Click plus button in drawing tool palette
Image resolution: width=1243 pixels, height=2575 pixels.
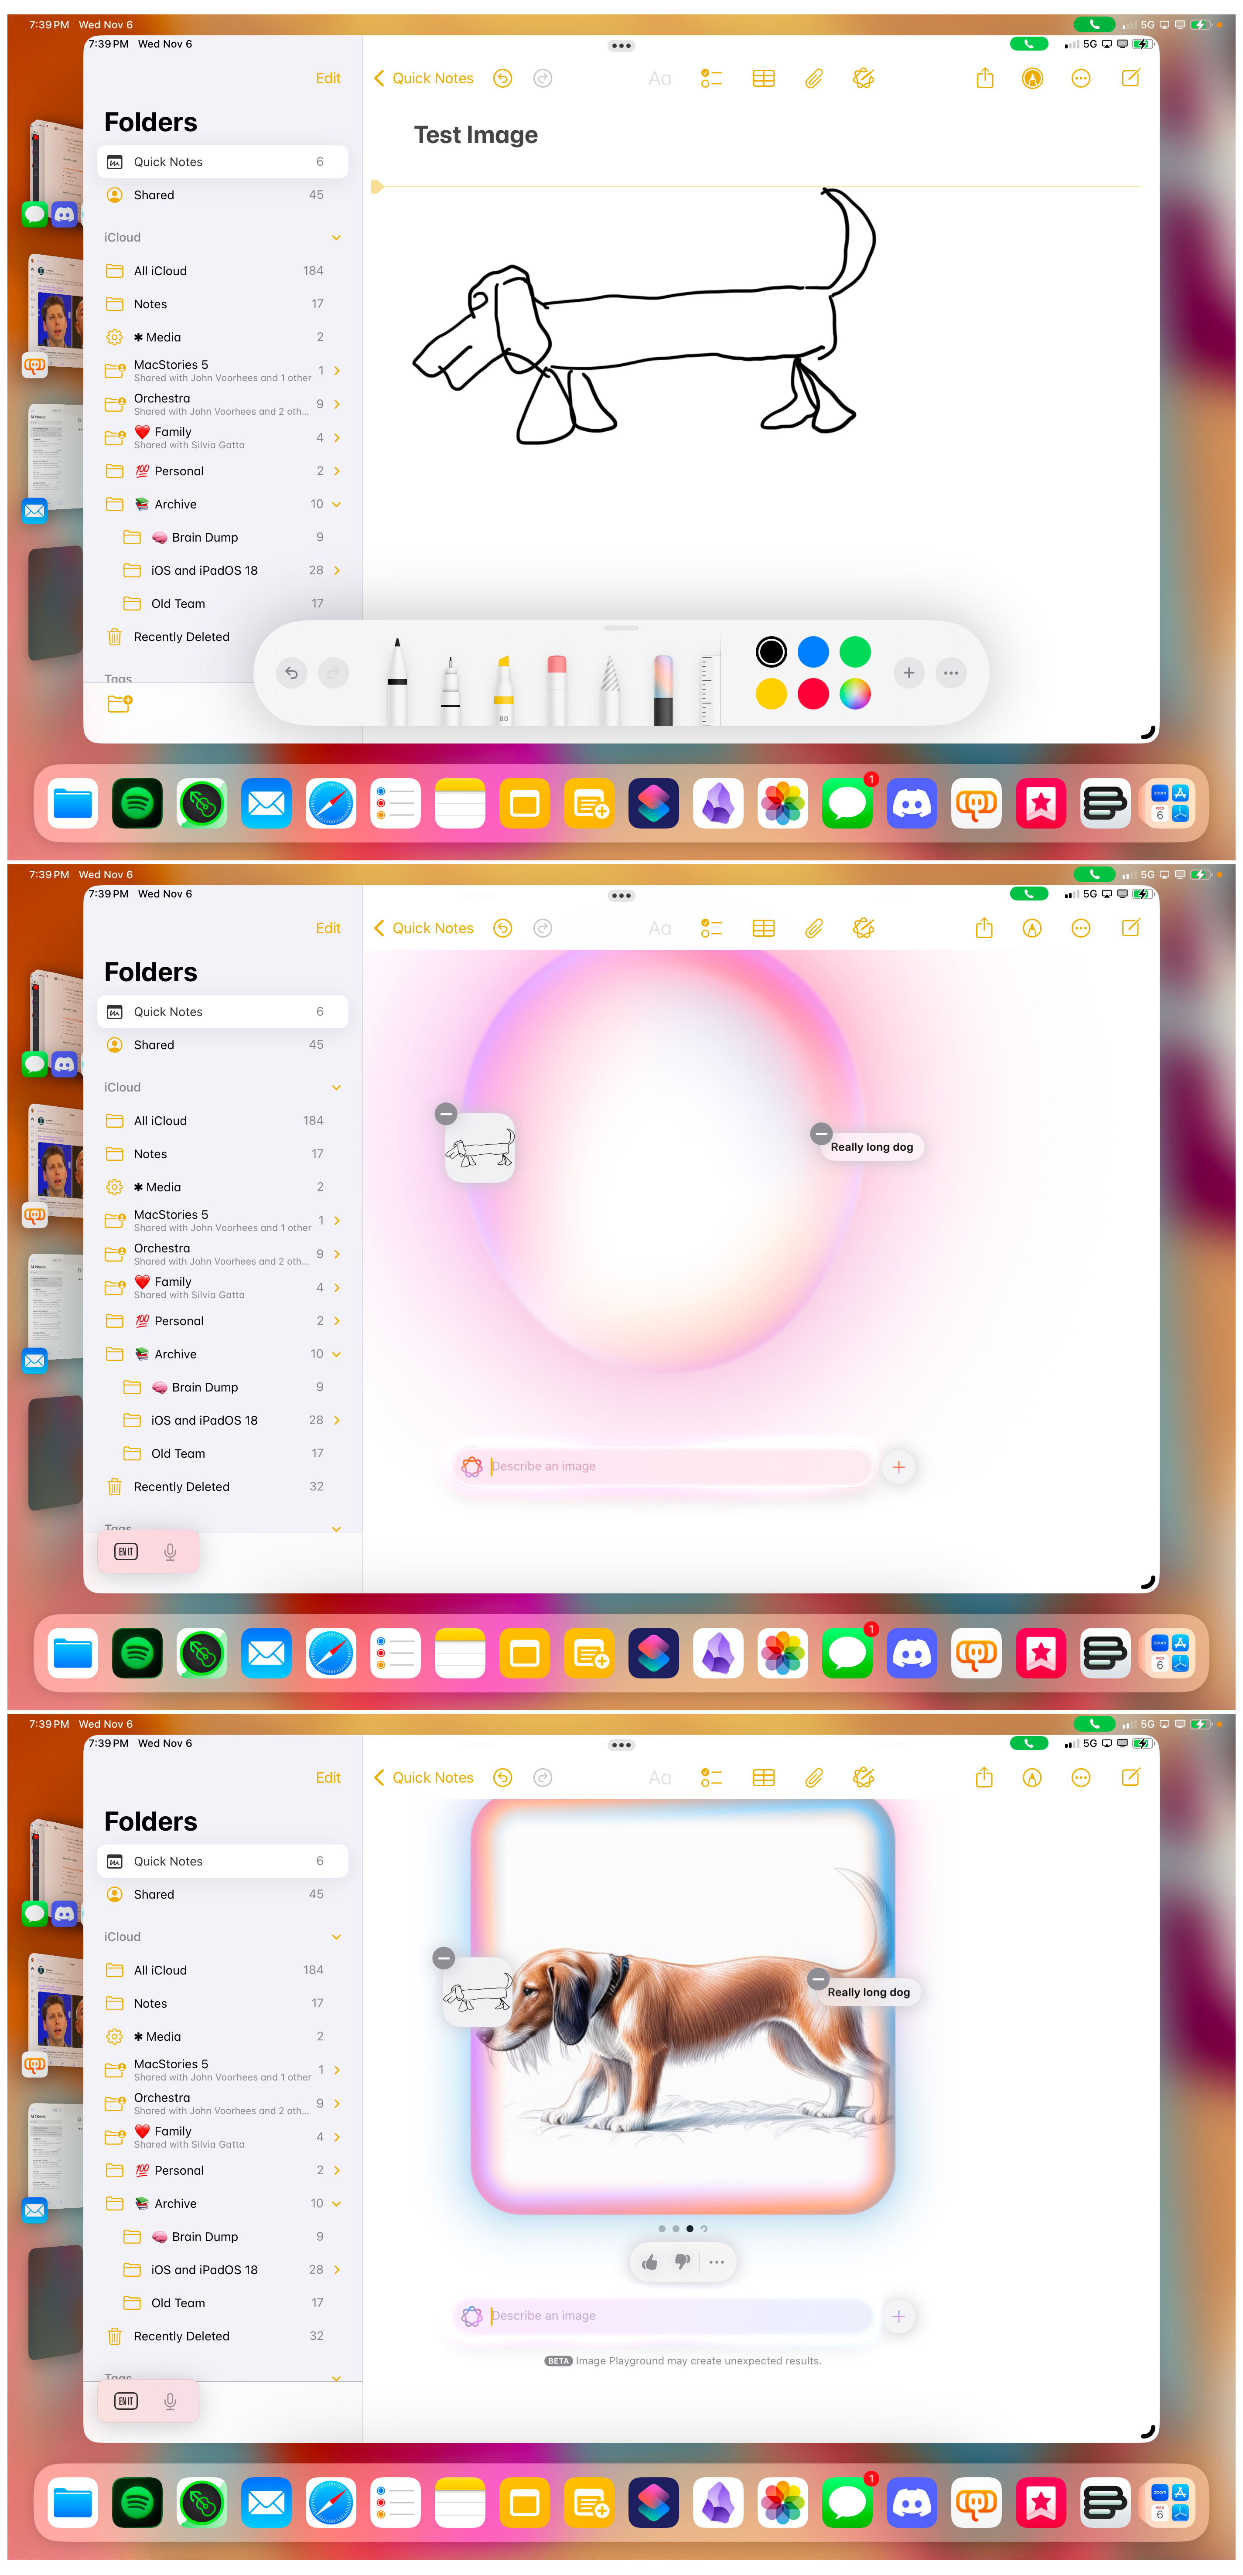pyautogui.click(x=908, y=673)
